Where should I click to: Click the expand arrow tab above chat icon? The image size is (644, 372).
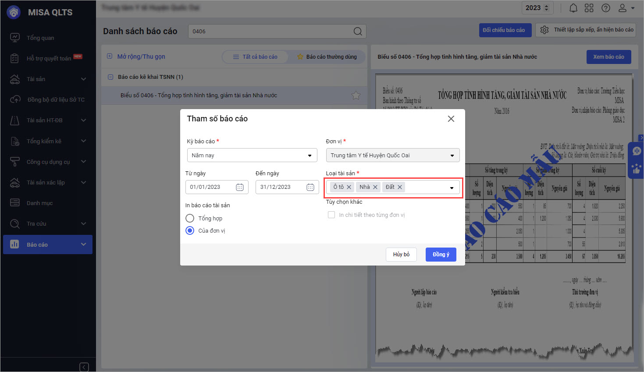(641, 138)
